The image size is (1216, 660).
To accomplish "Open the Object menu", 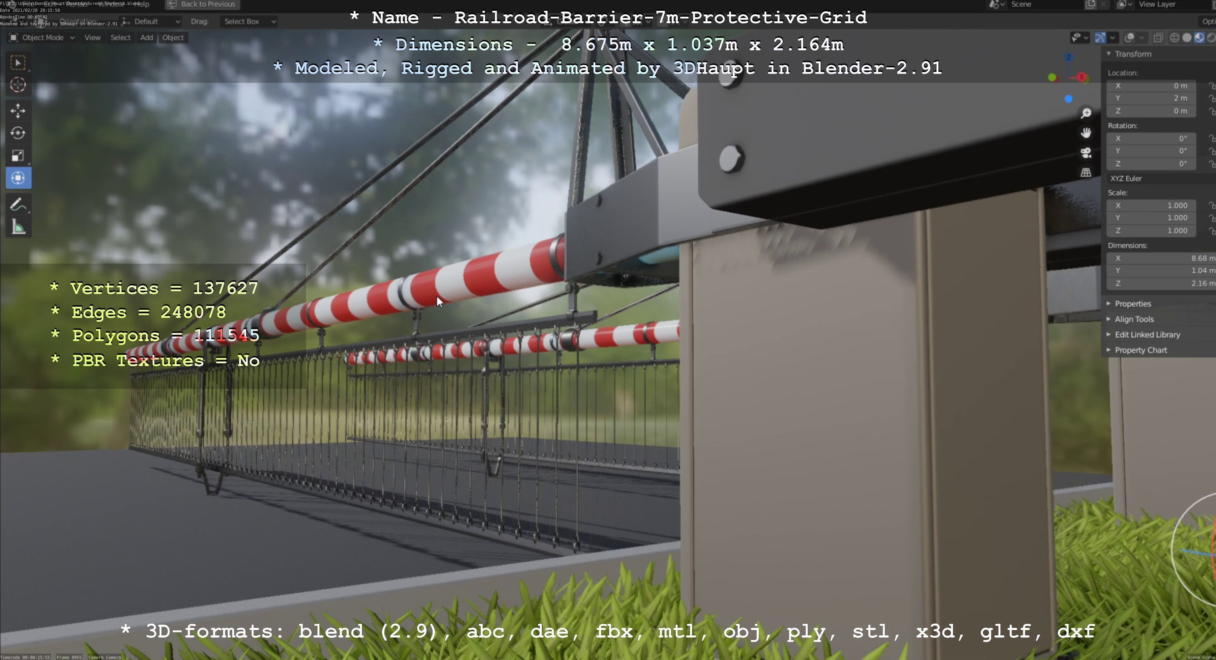I will pos(173,38).
